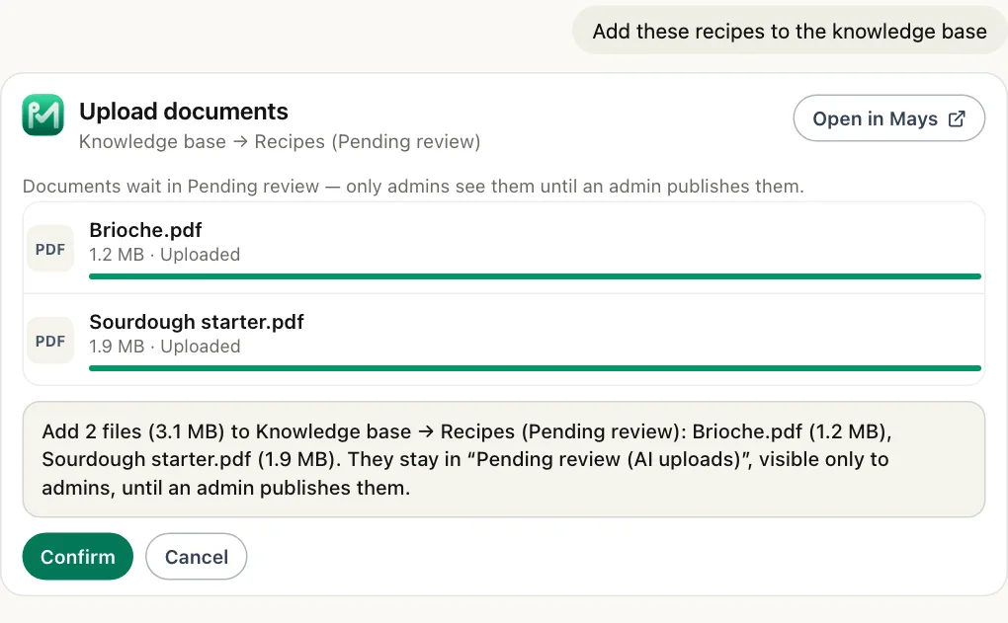Click the '1.2 MB · Uploaded' status text

coord(165,255)
